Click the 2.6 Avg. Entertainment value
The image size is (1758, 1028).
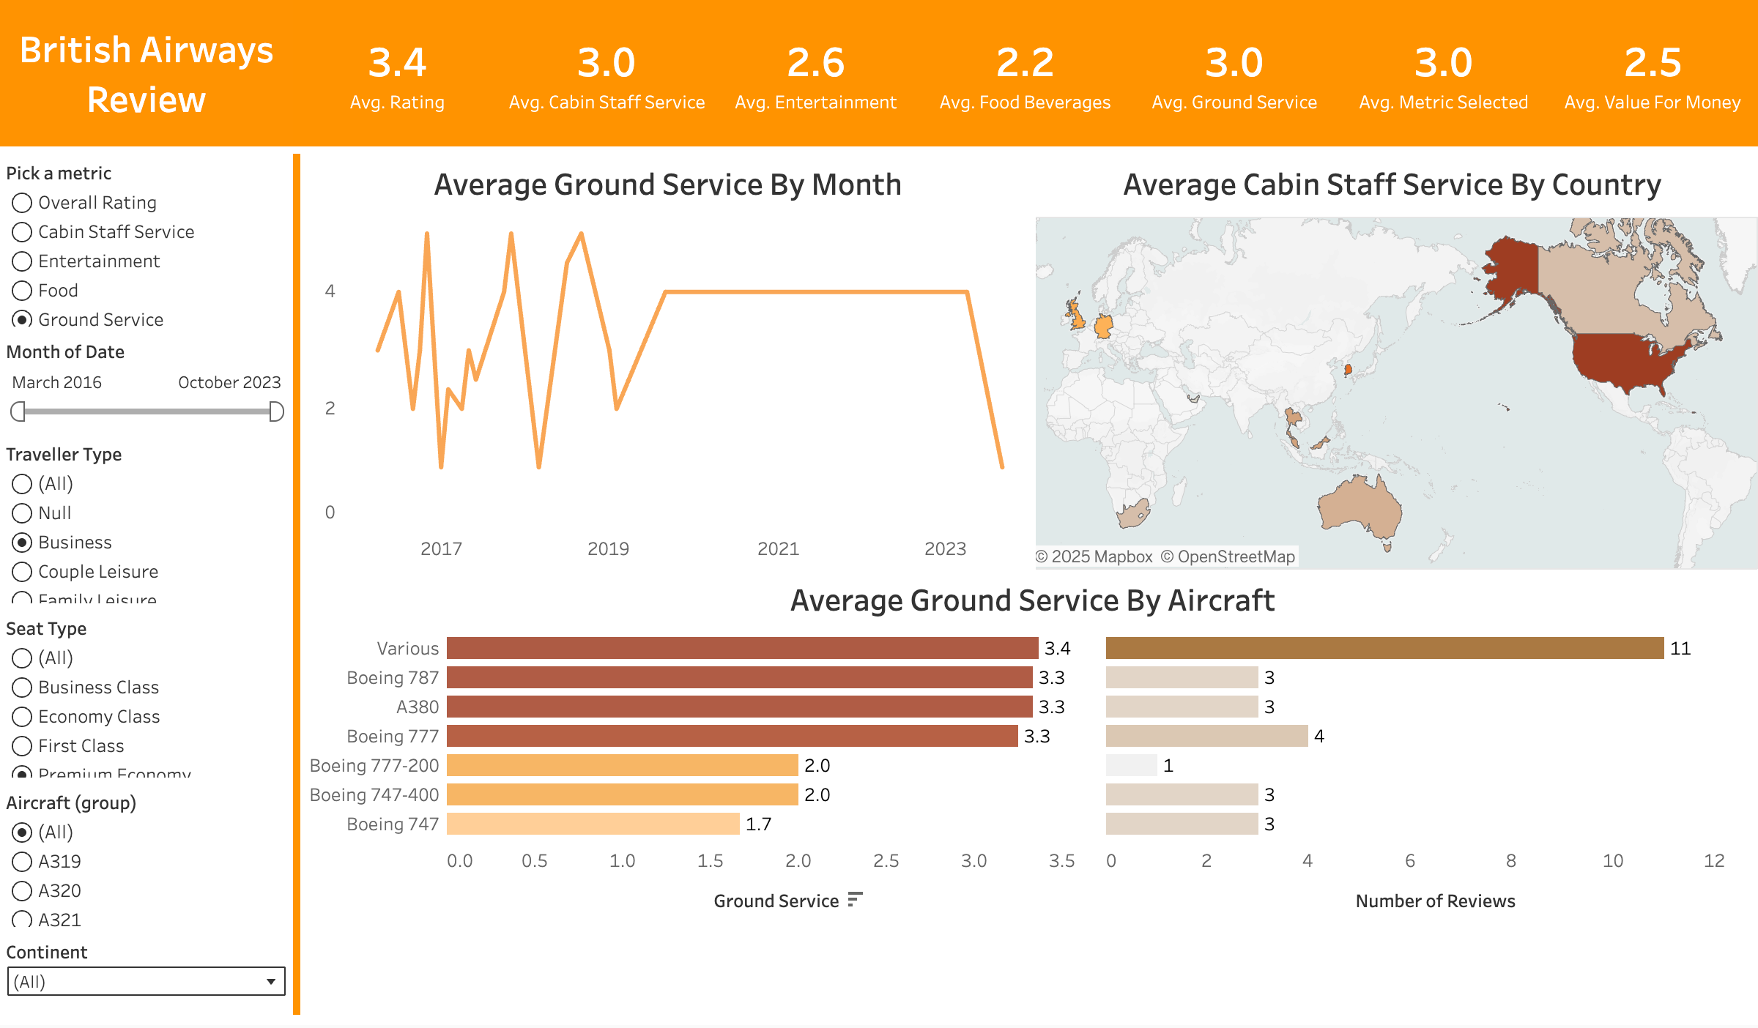[815, 63]
